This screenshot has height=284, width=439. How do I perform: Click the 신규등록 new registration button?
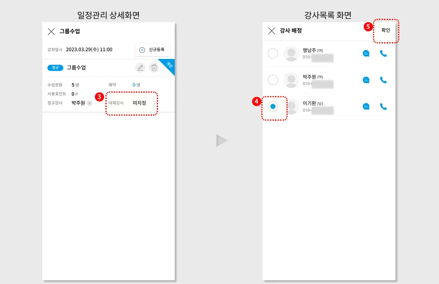coord(152,50)
